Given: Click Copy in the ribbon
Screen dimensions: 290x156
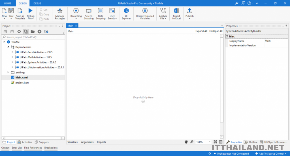Looking at the screenshot, I should tap(44, 14).
